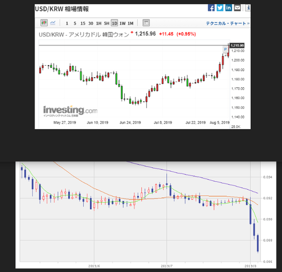Click the Jul 22, 2019 date label
282x272 pixels.
pos(196,122)
